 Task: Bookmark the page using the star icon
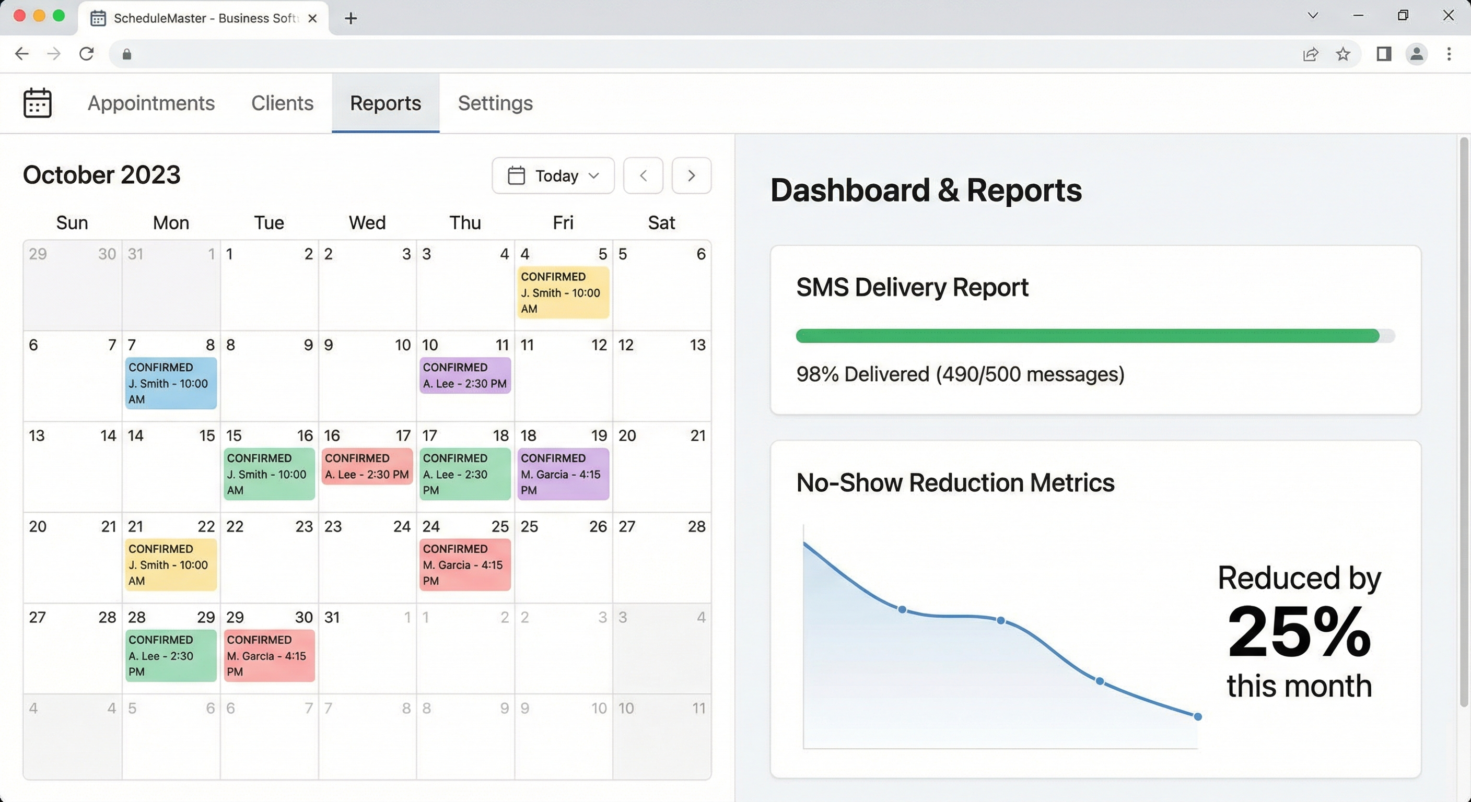coord(1343,54)
